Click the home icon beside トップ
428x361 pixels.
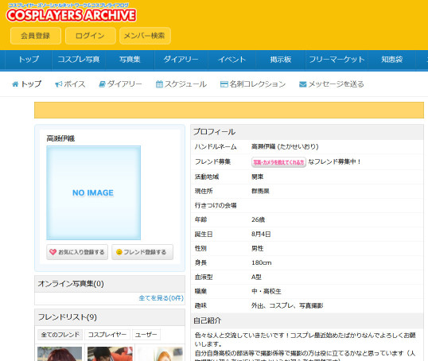[15, 84]
